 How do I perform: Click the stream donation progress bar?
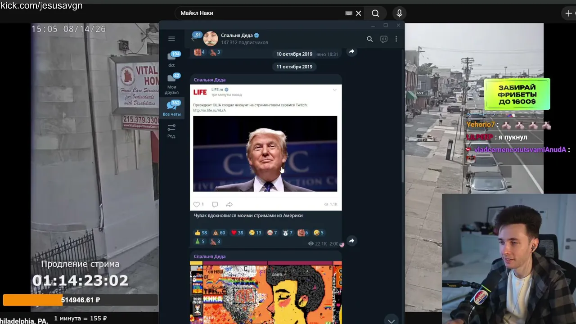click(81, 300)
